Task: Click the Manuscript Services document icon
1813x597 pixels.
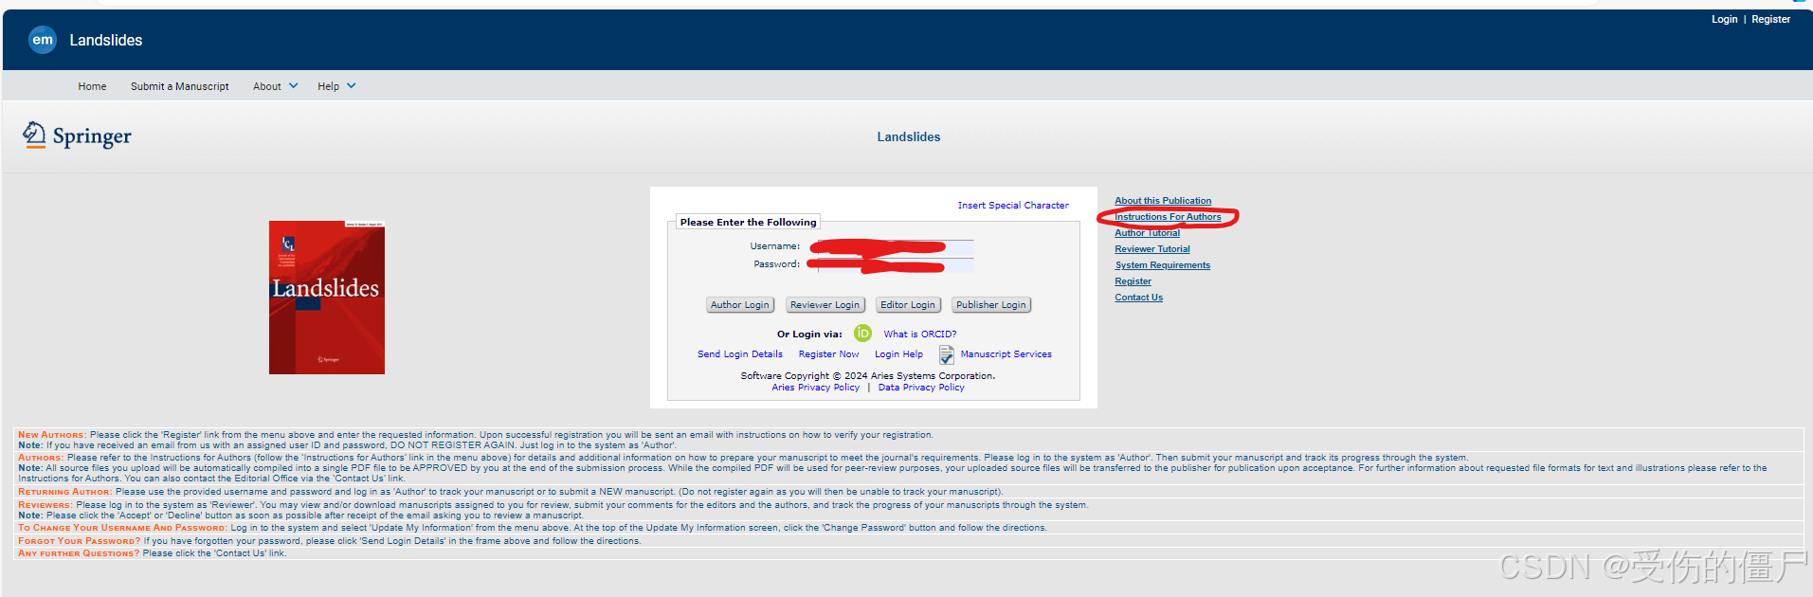Action: click(946, 354)
